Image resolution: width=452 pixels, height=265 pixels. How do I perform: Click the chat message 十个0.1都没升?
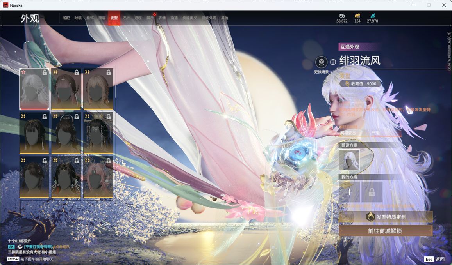tap(19, 241)
